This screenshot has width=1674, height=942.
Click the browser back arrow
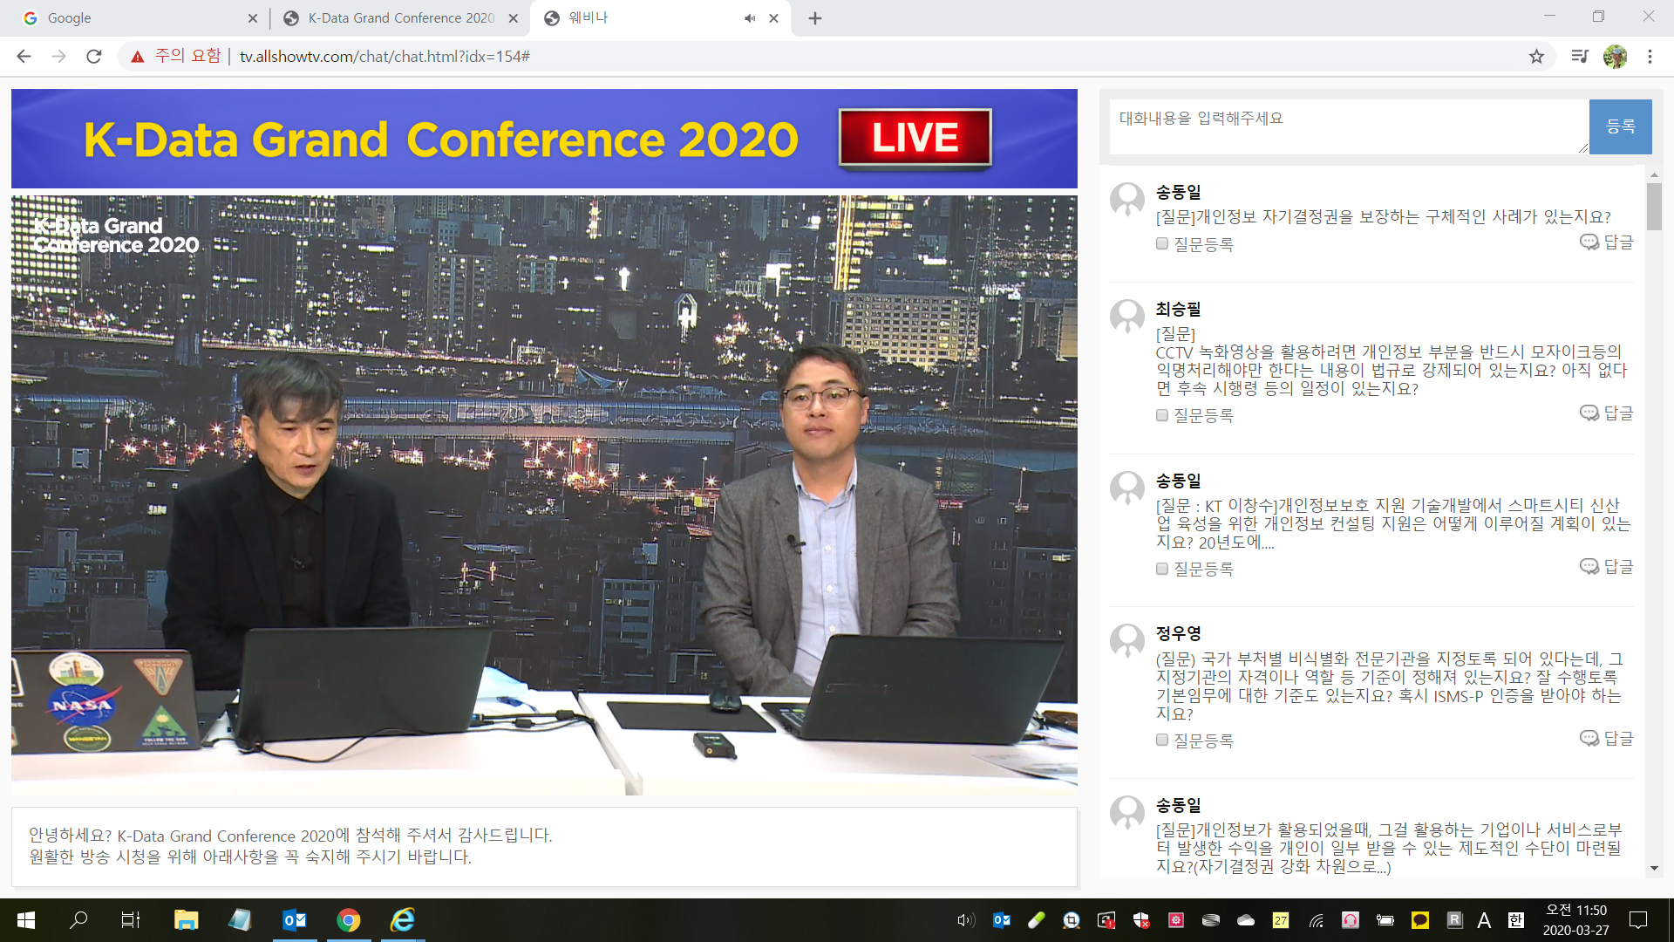pos(24,57)
